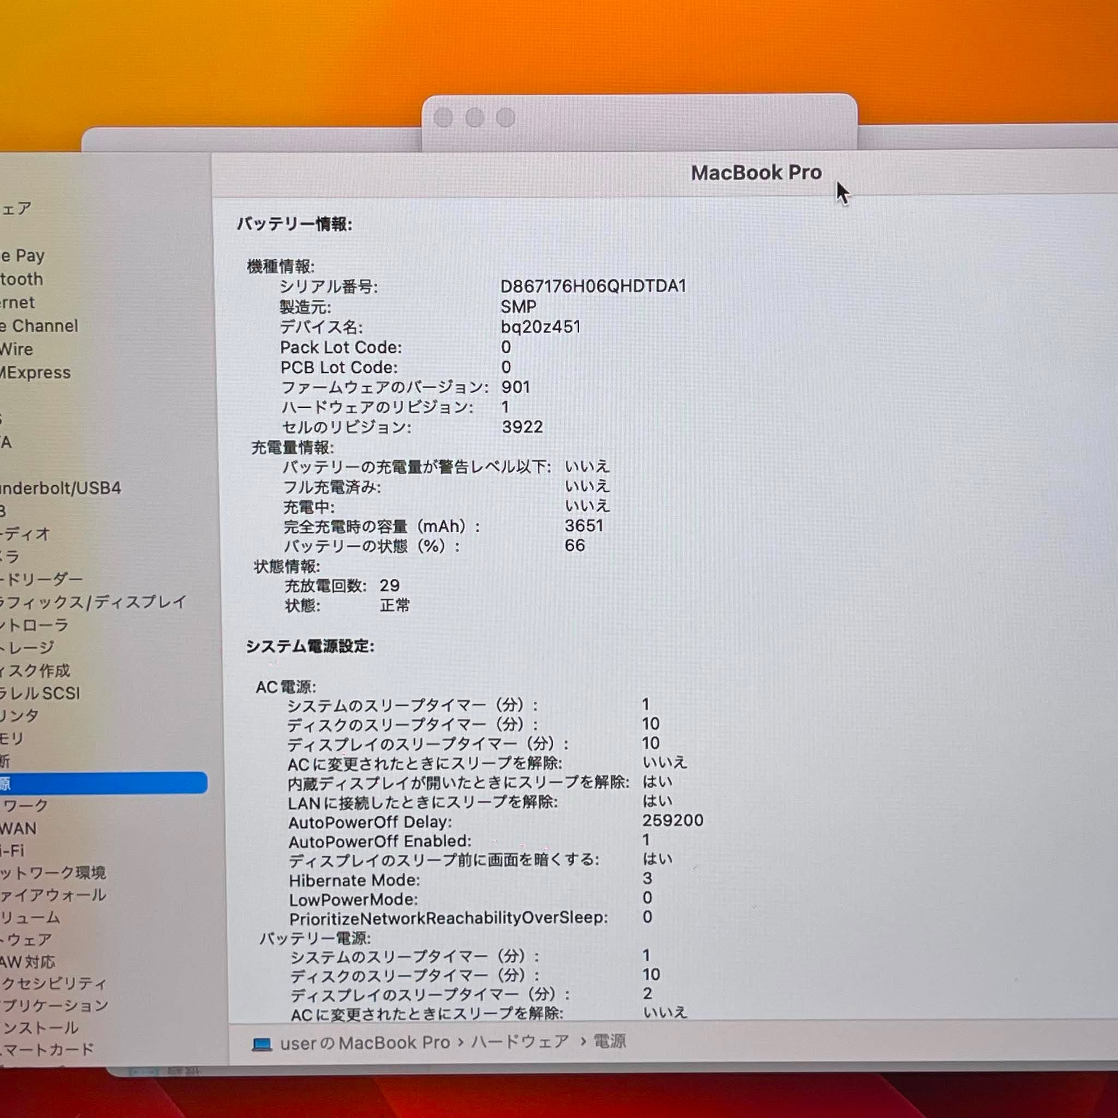Click the cell revision value '3922'

[x=522, y=427]
